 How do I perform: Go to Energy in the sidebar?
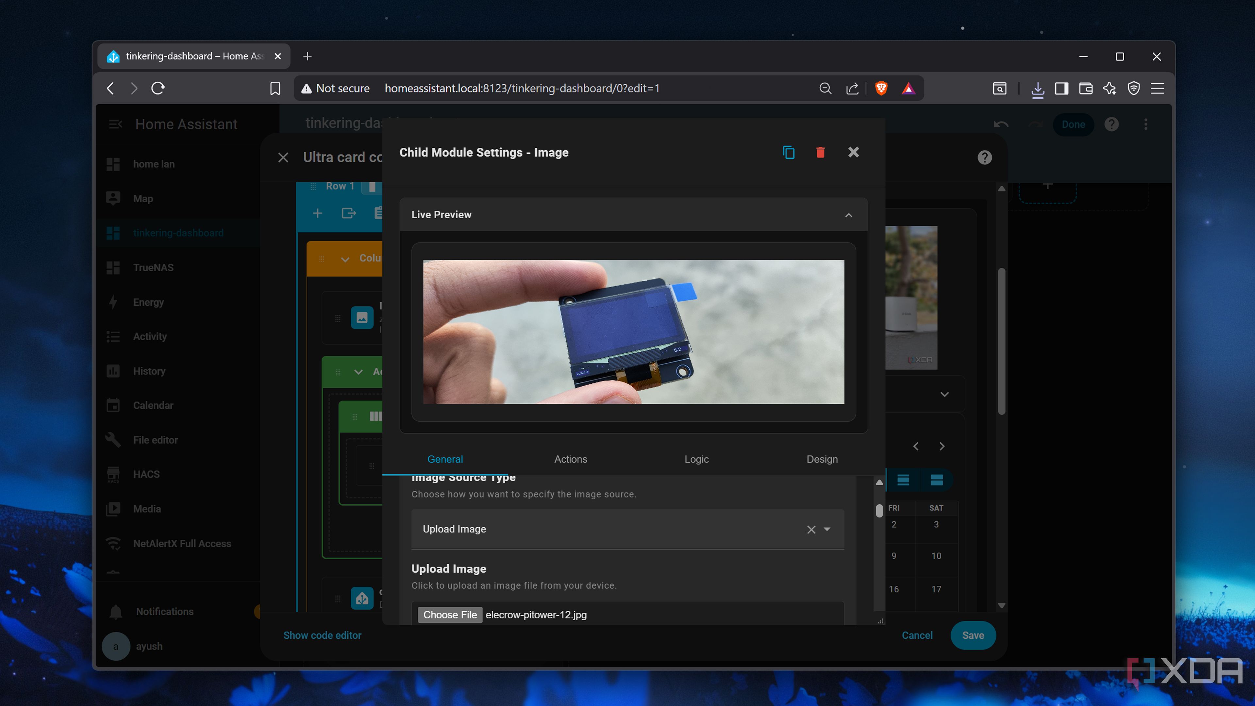click(178, 302)
